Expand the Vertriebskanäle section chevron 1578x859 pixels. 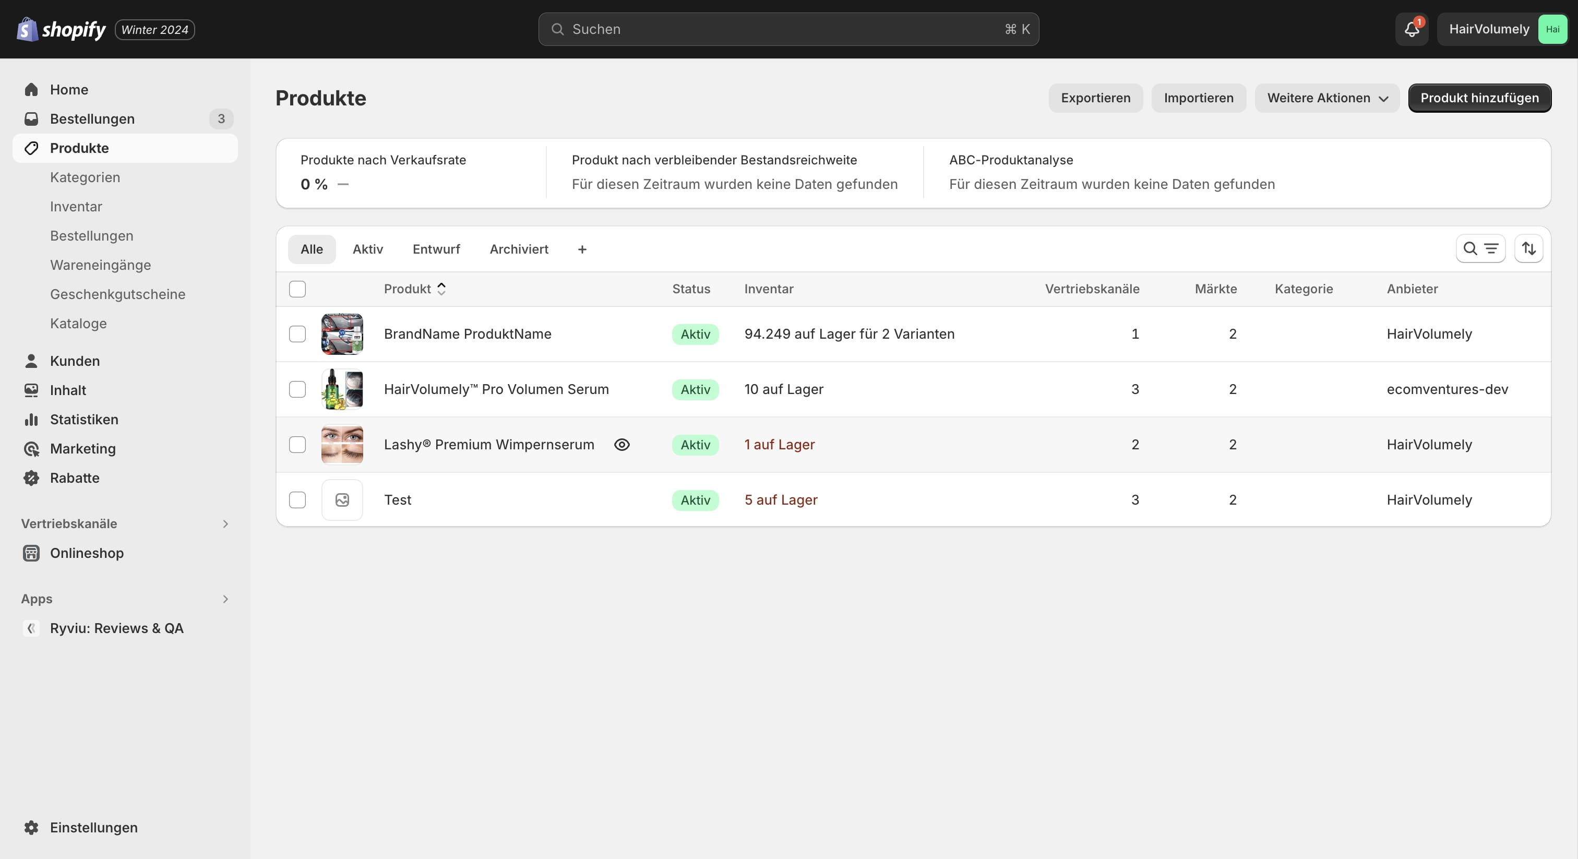pos(225,524)
